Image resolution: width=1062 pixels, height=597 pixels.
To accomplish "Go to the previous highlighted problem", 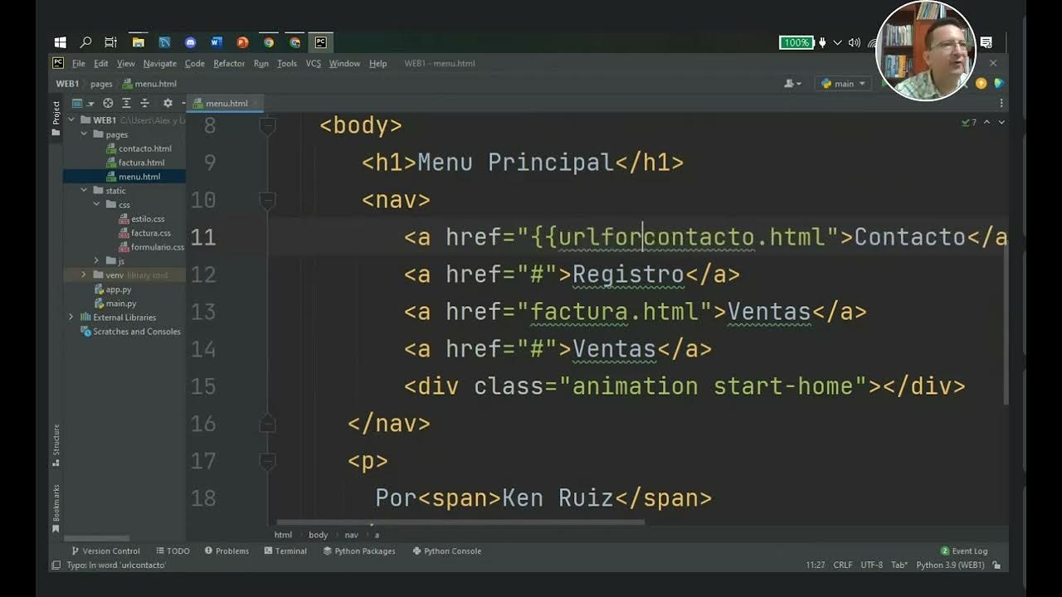I will [986, 123].
